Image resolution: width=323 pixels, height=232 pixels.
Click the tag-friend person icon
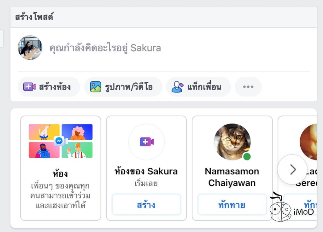tap(177, 87)
